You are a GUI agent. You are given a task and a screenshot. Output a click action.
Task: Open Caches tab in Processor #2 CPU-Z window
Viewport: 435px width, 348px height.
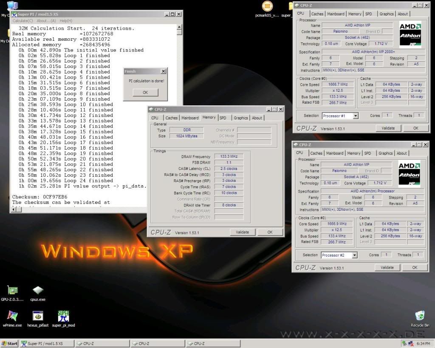pyautogui.click(x=316, y=153)
